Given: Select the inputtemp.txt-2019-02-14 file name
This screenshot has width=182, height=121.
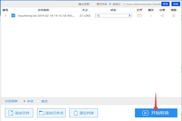Looking at the screenshot, I should point(46,16).
